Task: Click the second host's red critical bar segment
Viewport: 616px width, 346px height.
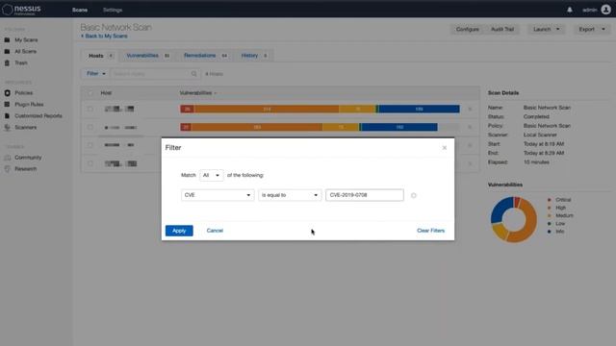Action: pos(186,127)
